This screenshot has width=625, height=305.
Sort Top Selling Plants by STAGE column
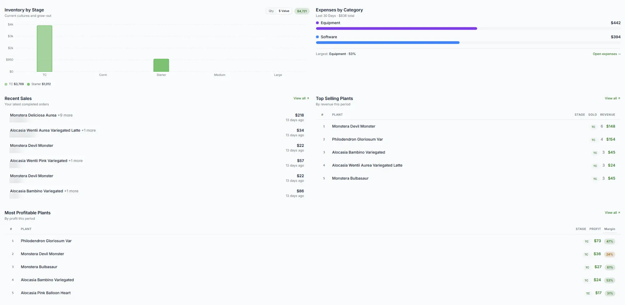pyautogui.click(x=580, y=115)
